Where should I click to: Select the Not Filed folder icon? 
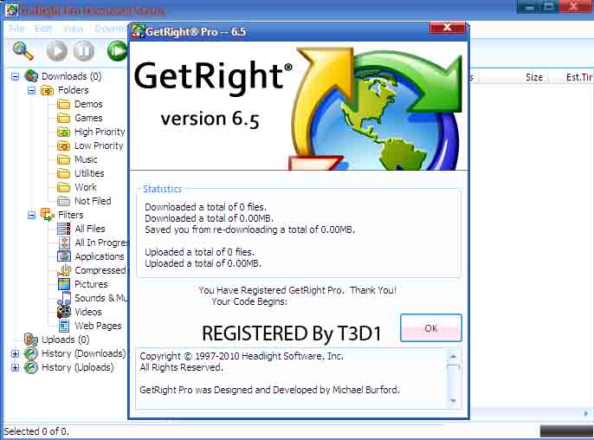coord(64,201)
